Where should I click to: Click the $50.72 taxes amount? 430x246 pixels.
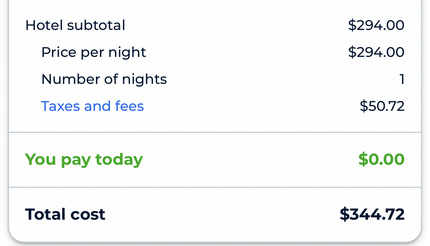(x=382, y=106)
